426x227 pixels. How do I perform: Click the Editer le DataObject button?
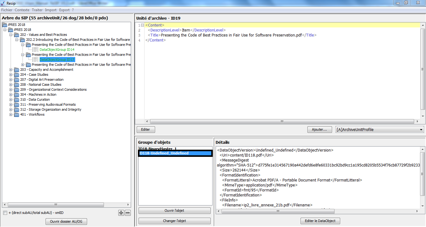pyautogui.click(x=320, y=221)
